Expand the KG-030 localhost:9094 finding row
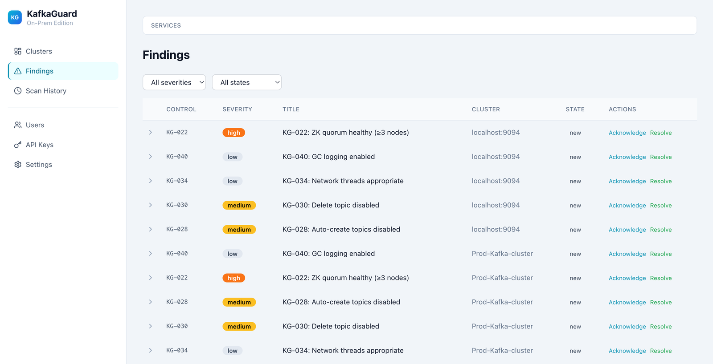713x364 pixels. tap(151, 205)
